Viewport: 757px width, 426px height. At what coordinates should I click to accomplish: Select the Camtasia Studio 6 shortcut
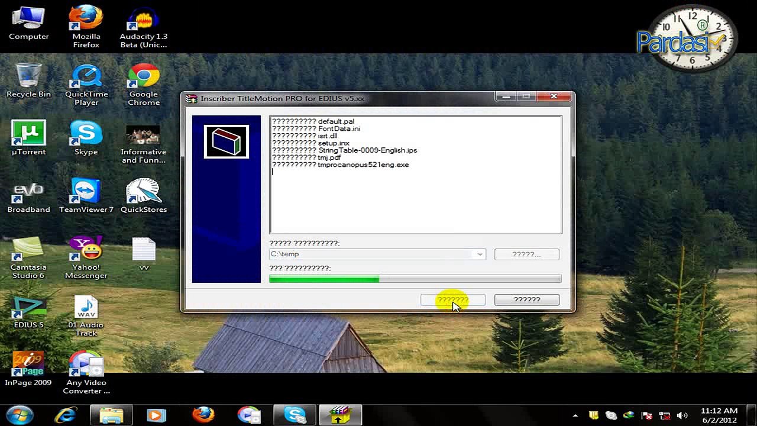pos(28,258)
